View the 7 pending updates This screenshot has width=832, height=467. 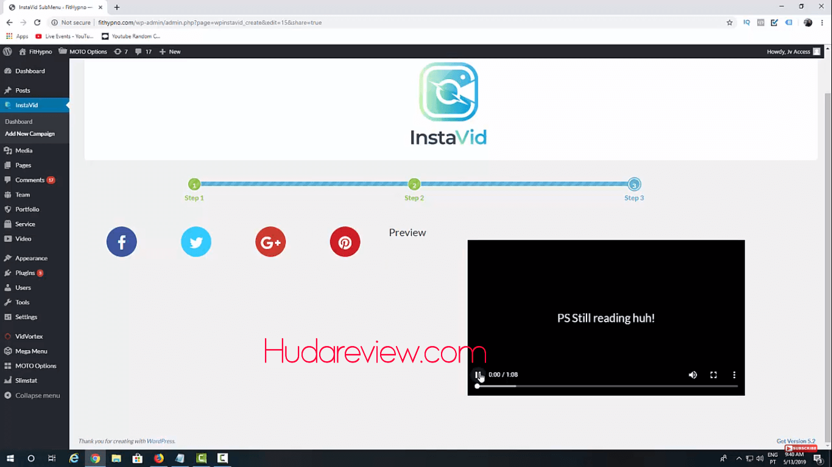(x=121, y=52)
